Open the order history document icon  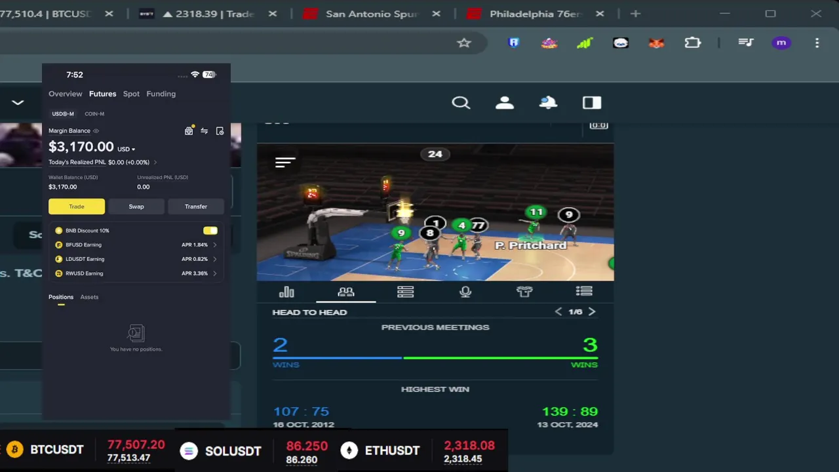[x=220, y=131]
